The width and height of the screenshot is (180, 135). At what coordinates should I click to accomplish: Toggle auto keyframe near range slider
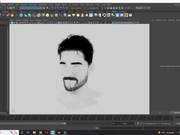point(138,123)
